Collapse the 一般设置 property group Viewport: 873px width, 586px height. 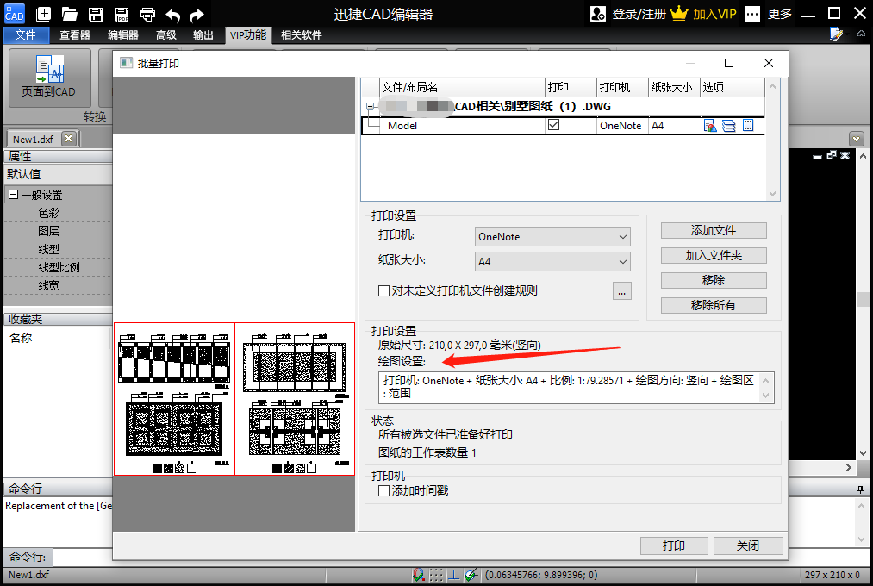pyautogui.click(x=14, y=195)
